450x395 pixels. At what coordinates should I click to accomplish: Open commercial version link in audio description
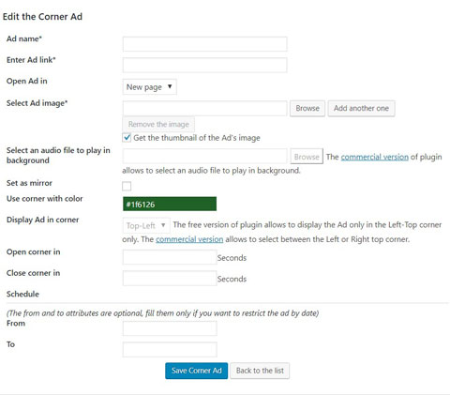point(374,157)
